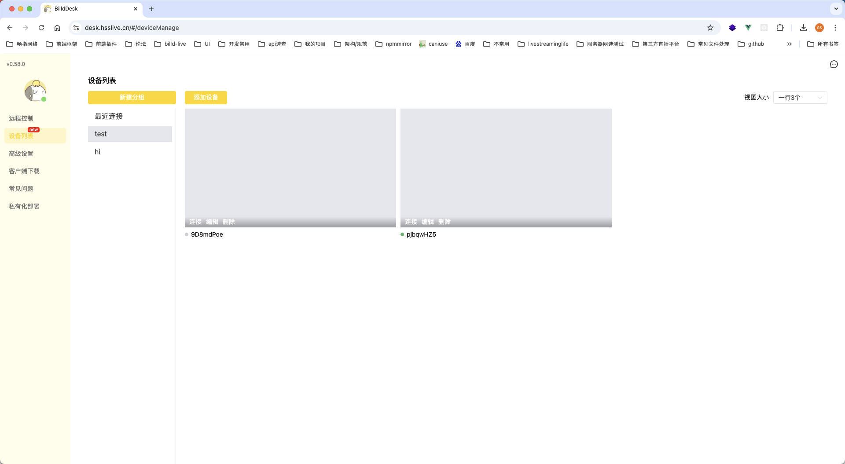The image size is (845, 464).
Task: Open the browser downloads icon
Action: click(x=804, y=28)
